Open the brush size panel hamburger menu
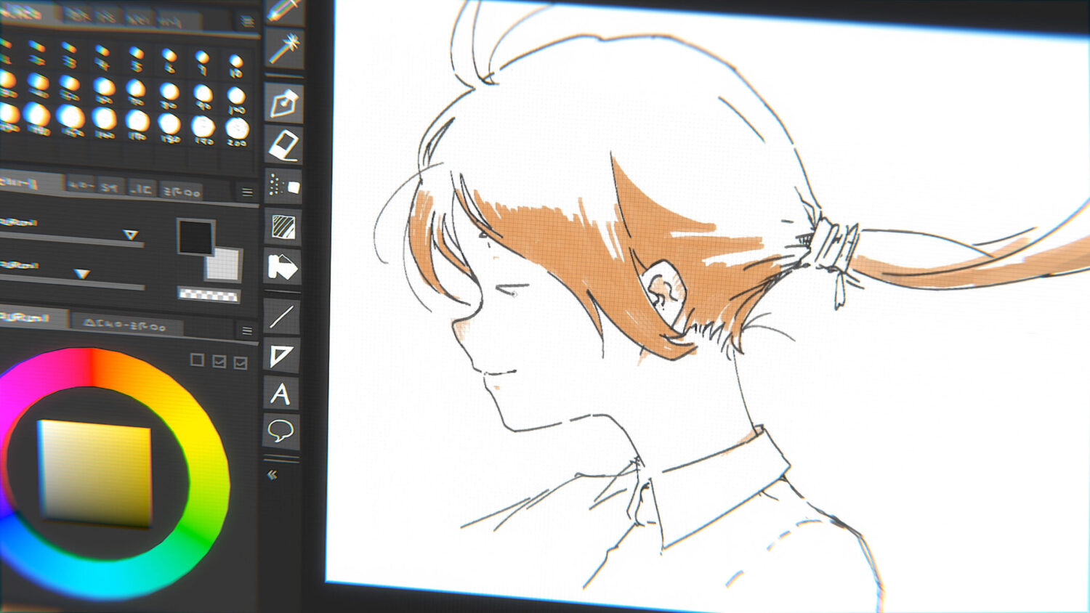This screenshot has width=1090, height=613. pos(247,22)
